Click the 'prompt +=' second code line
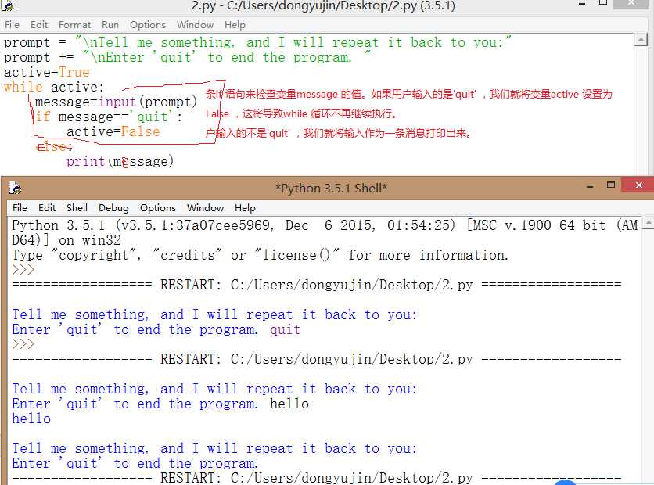654x485 pixels. pos(187,57)
